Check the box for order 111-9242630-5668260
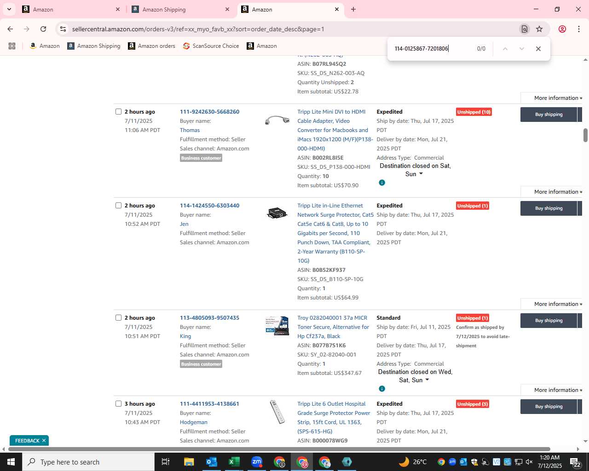Screen dimensions: 589x471 coord(118,112)
